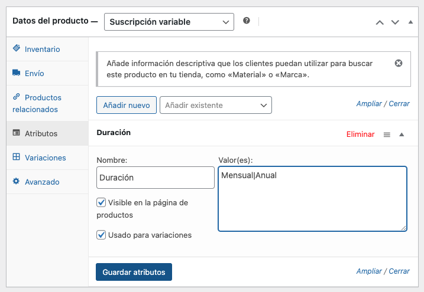Click the top Cerrar link
Image resolution: width=424 pixels, height=292 pixels.
(399, 104)
